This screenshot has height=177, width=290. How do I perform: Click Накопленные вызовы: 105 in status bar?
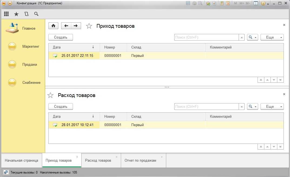coord(58,172)
